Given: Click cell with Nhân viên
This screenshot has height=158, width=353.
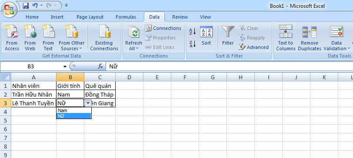Looking at the screenshot, I should pos(33,86).
